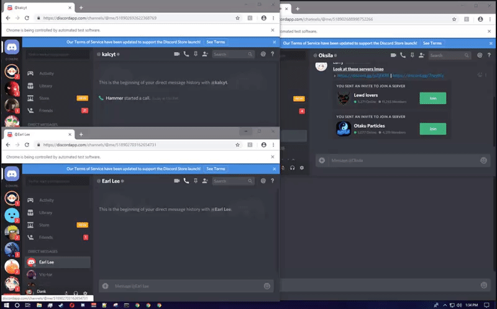Open Store in Earl Lee window sidebar
The image size is (497, 309).
[x=57, y=225]
